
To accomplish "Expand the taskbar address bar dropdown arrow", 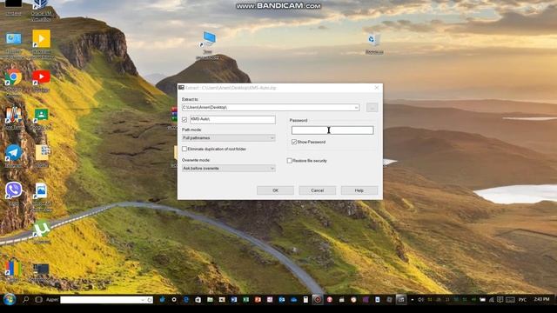I will coord(143,300).
